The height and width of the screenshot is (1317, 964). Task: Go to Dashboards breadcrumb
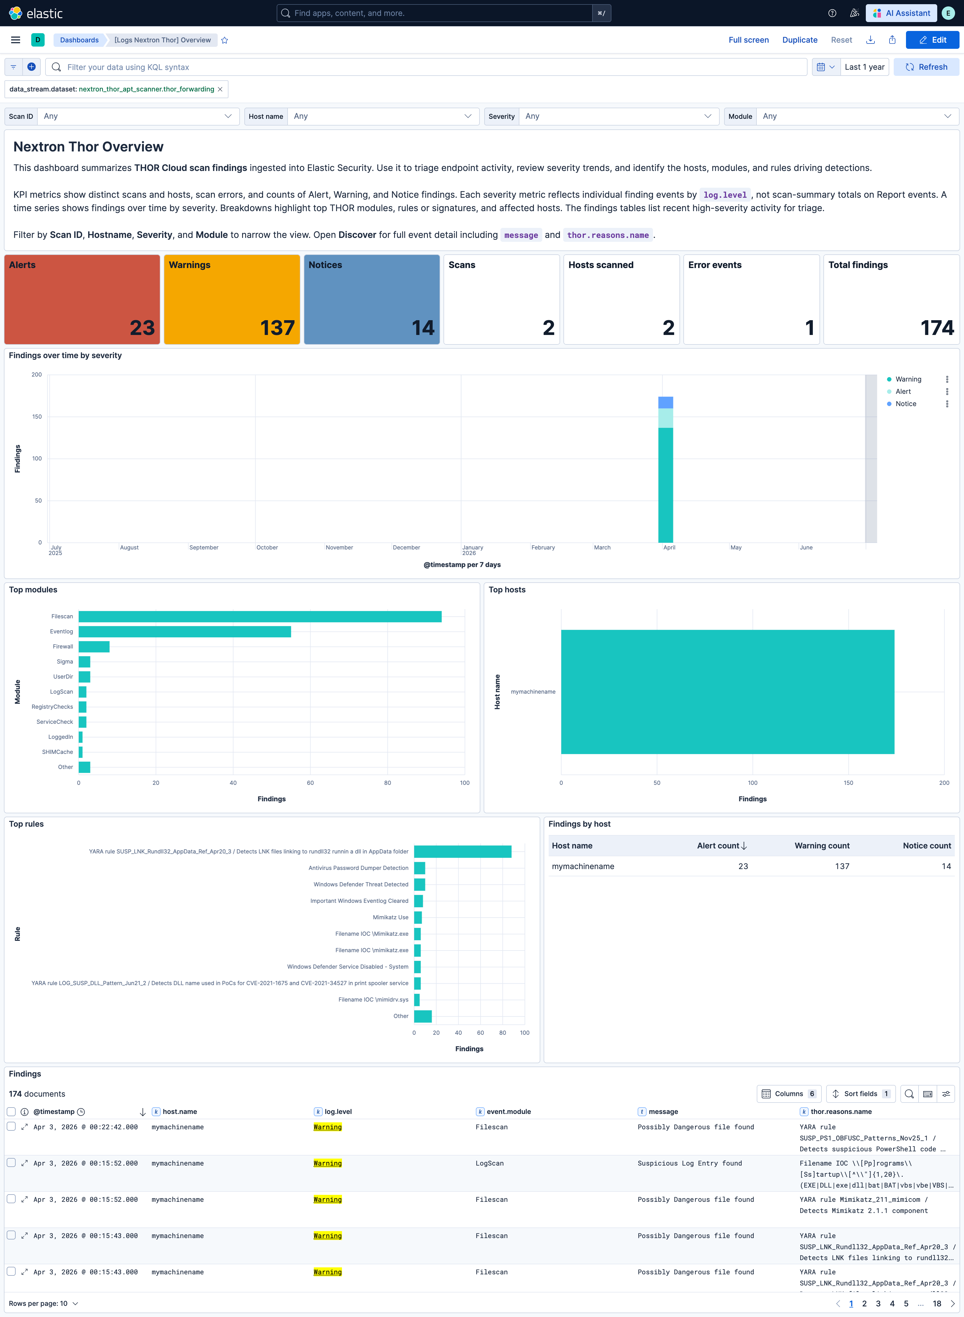(79, 40)
